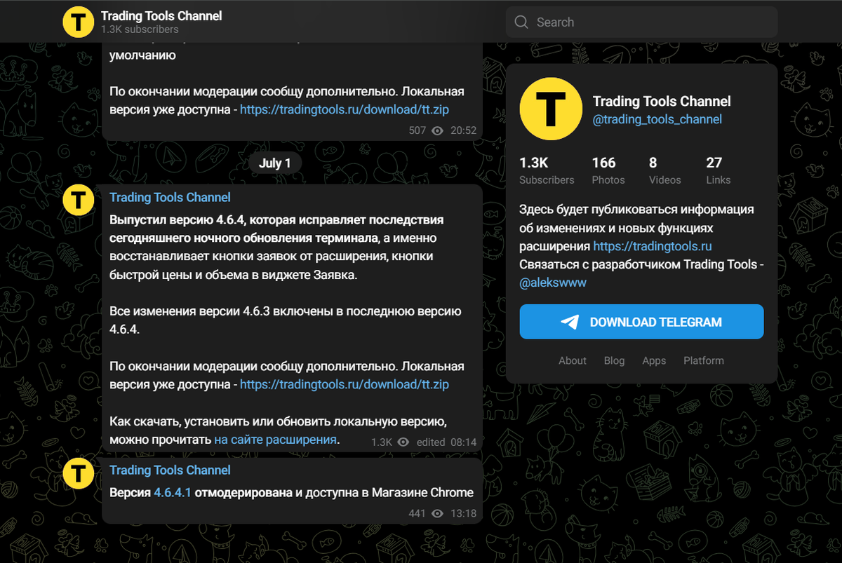Select the 1.3K Subscribers counter
The height and width of the screenshot is (563, 842).
pyautogui.click(x=547, y=171)
